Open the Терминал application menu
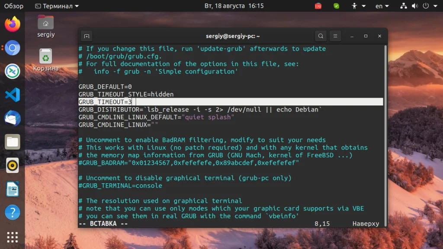 click(57, 6)
